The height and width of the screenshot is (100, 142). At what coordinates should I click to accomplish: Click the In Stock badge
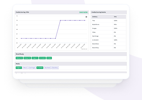49,58
